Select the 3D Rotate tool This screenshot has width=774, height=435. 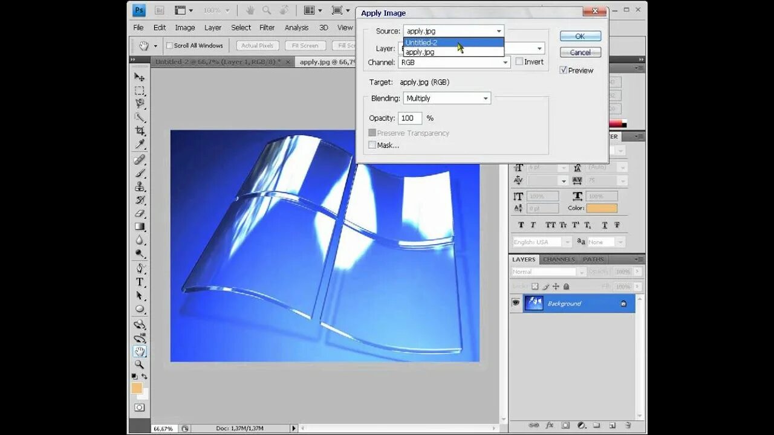140,324
